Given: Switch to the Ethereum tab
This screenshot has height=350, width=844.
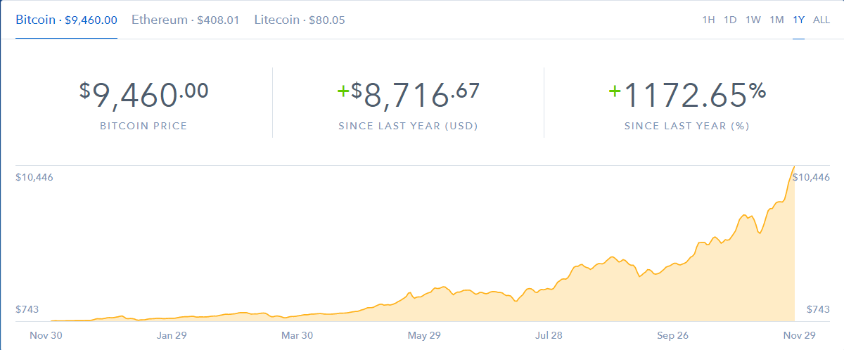Looking at the screenshot, I should (186, 20).
